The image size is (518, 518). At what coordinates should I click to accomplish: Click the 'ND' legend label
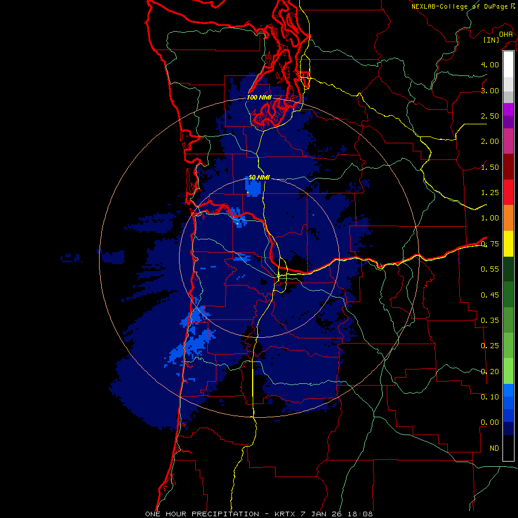point(494,448)
